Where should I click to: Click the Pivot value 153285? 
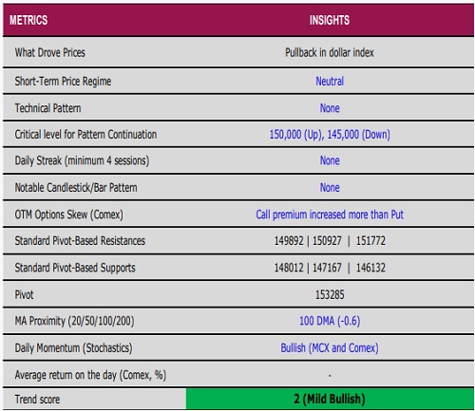coord(330,295)
